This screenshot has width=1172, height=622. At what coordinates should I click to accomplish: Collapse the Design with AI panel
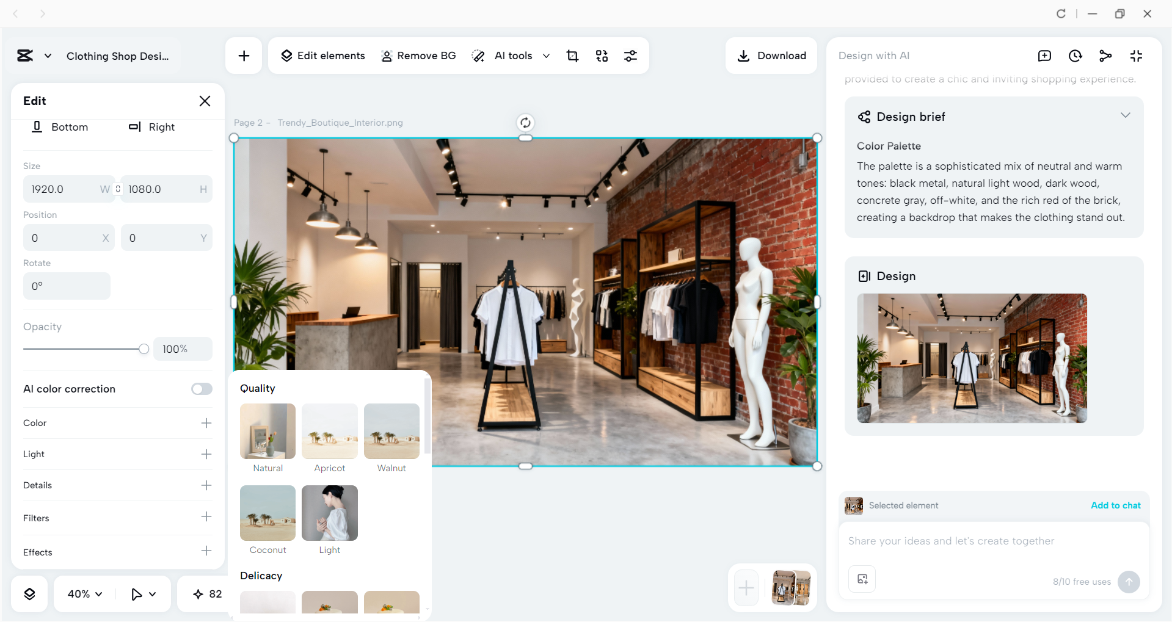(x=1136, y=56)
